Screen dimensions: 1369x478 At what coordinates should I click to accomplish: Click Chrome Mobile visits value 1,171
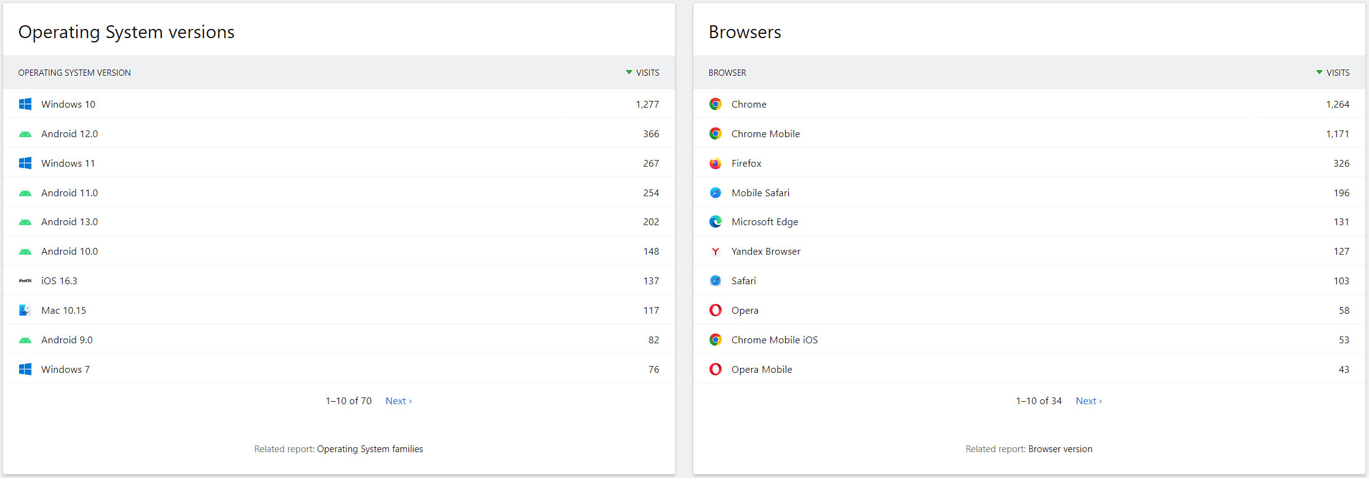1338,134
